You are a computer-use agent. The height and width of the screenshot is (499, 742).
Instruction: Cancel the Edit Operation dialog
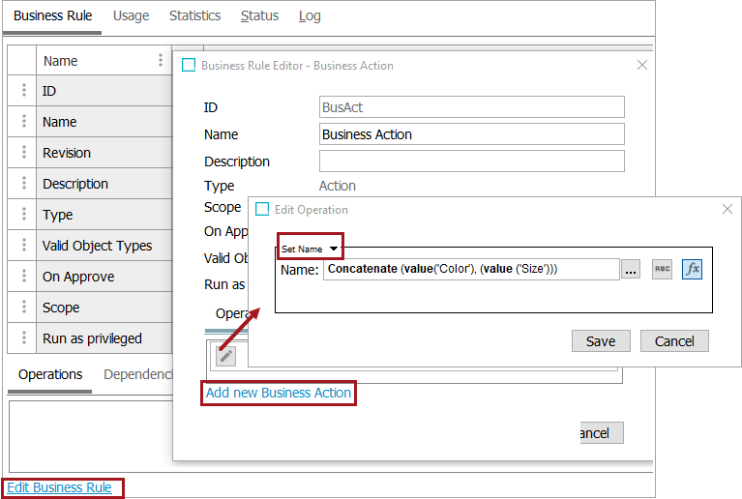click(x=674, y=341)
